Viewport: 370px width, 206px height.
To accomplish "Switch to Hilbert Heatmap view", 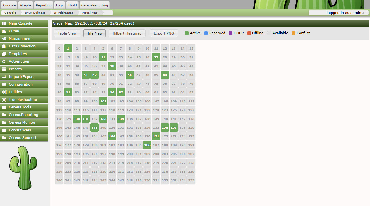I will [127, 33].
